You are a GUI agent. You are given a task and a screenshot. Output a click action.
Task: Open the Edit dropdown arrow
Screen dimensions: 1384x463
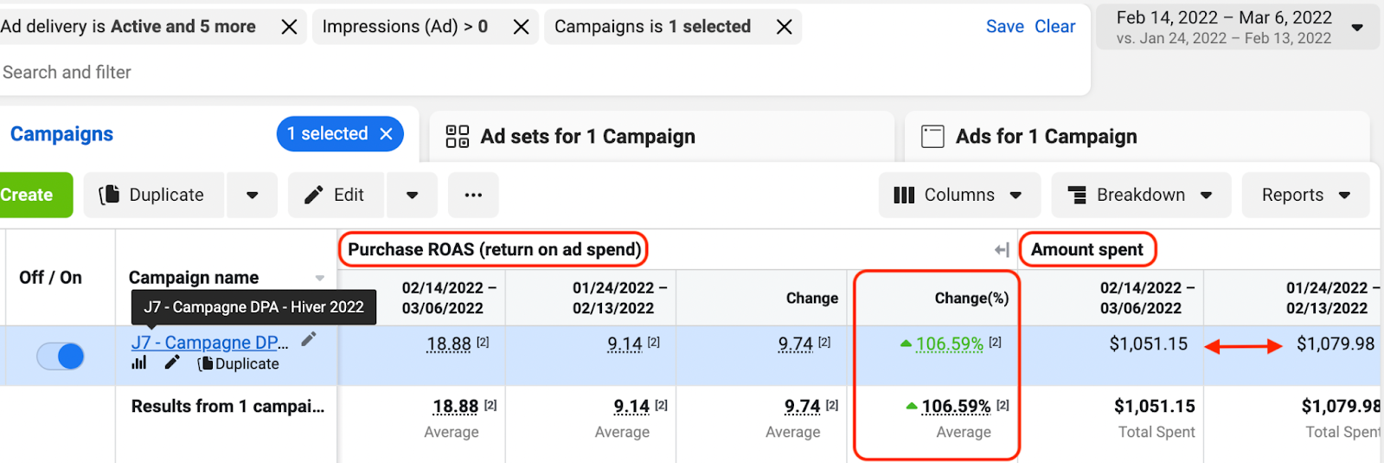[412, 195]
